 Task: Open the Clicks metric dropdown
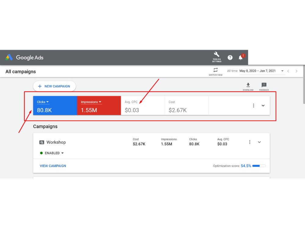43,102
